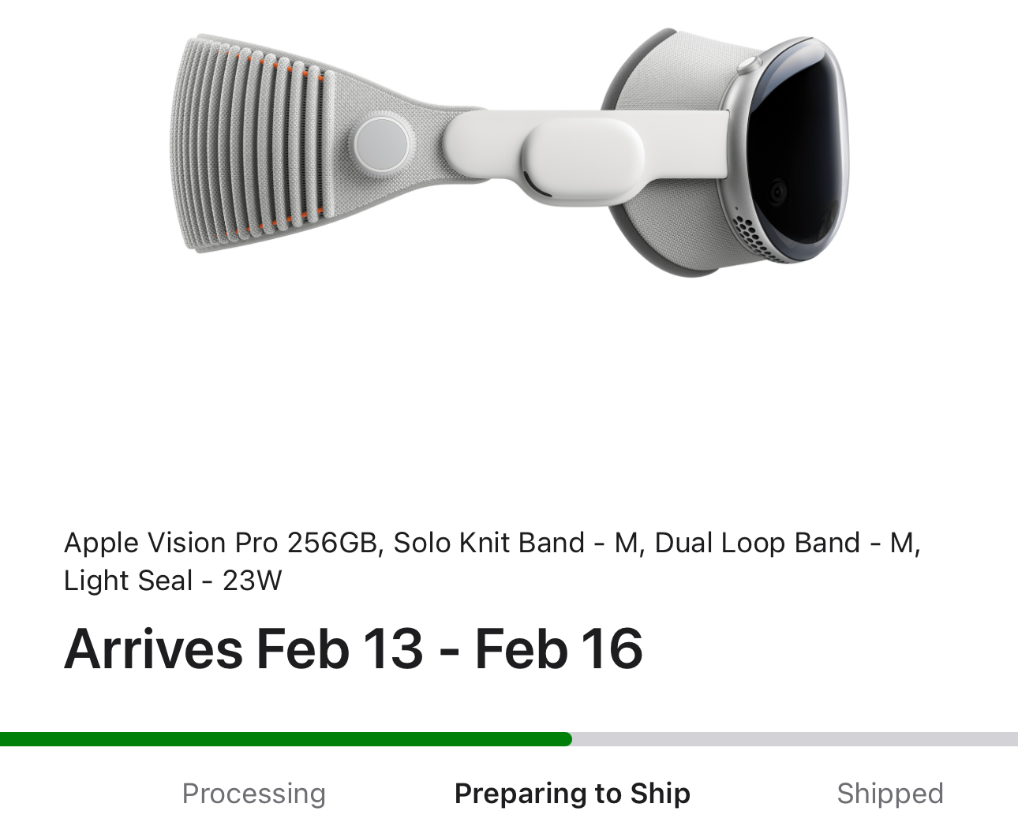Click the Fit Dial on the knit band
1018x826 pixels.
382,144
